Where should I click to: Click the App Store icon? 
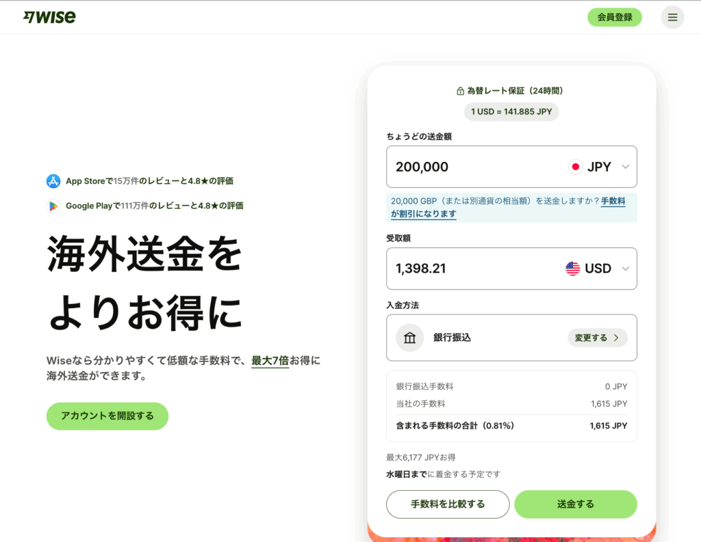53,181
